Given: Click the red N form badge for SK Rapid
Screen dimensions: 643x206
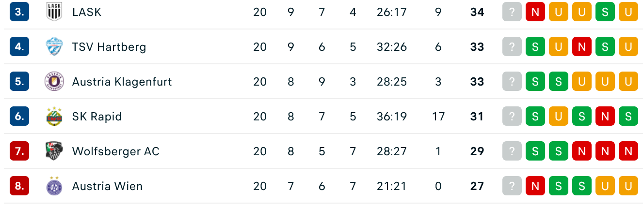Looking at the screenshot, I should [x=605, y=117].
